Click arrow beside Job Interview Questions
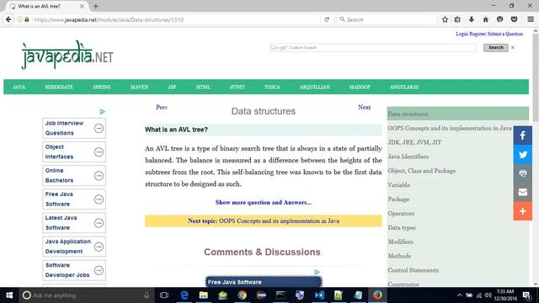The height and width of the screenshot is (303, 539). pyautogui.click(x=99, y=128)
